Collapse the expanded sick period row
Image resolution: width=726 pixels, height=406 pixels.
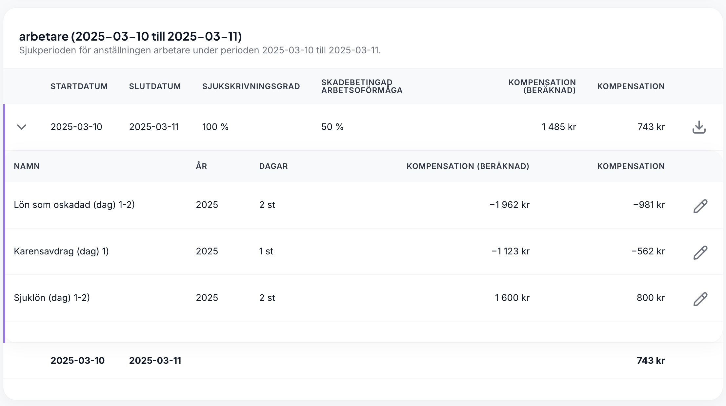tap(22, 127)
